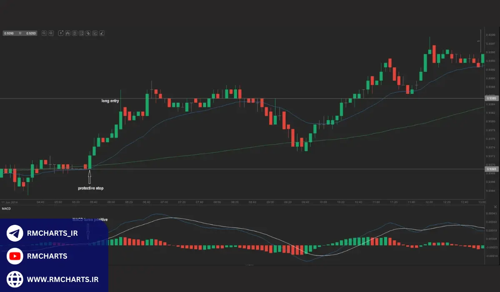
Task: Click the zoom out magnifier icon
Action: pos(44,33)
